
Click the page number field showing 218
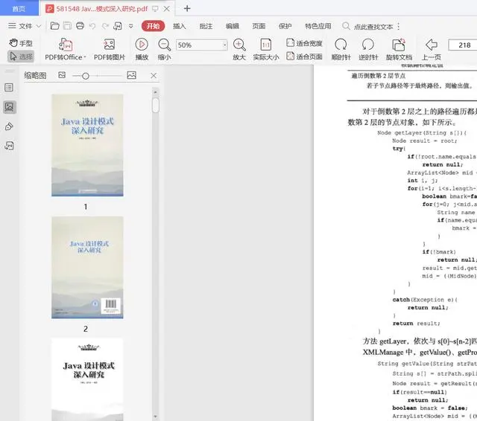(x=463, y=45)
